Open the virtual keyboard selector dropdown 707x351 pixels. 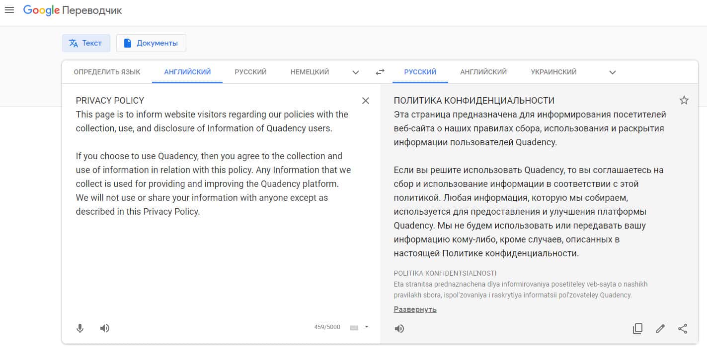(x=366, y=327)
